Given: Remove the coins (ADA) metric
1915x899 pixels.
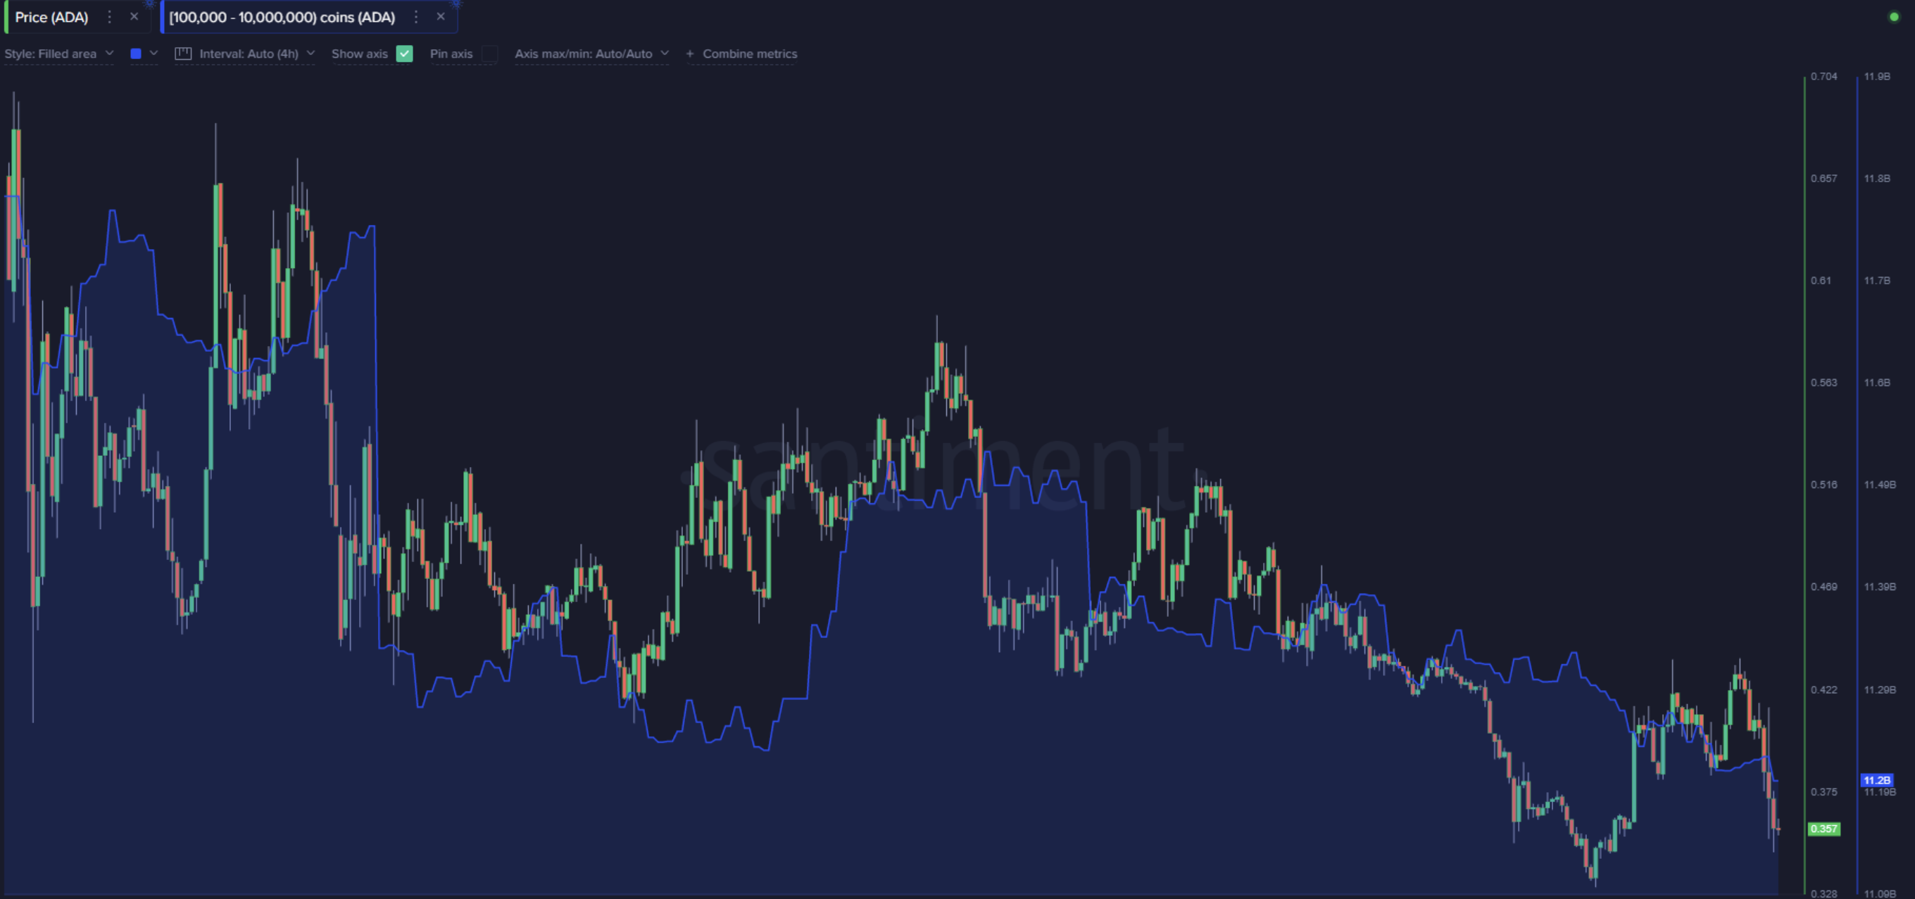Looking at the screenshot, I should (441, 16).
